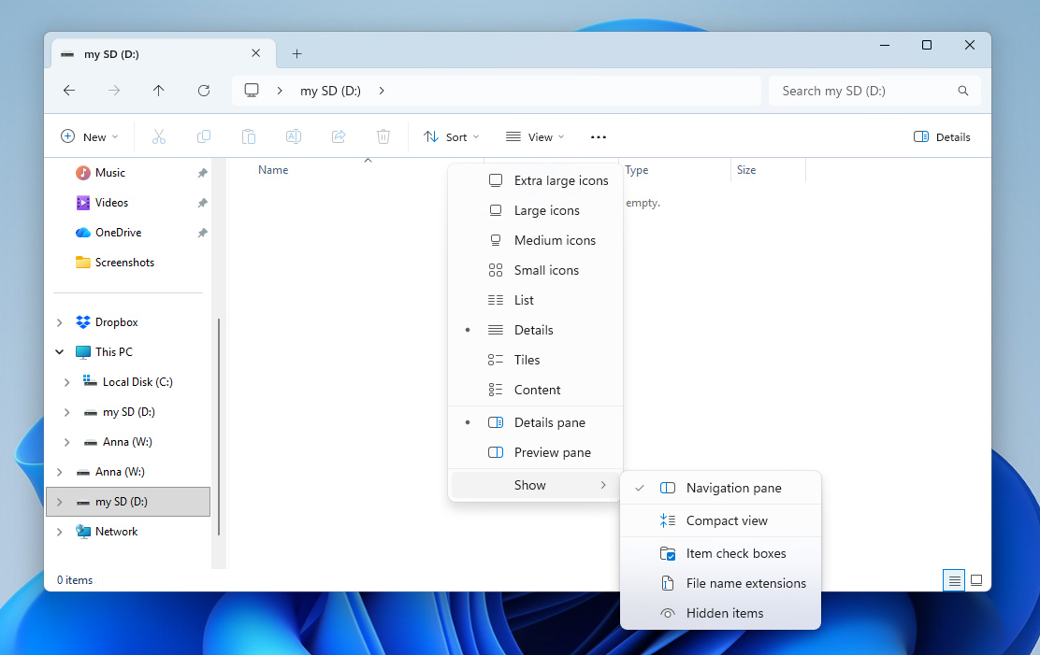Show Hidden items
Screen dimensions: 1040x655
pos(720,613)
